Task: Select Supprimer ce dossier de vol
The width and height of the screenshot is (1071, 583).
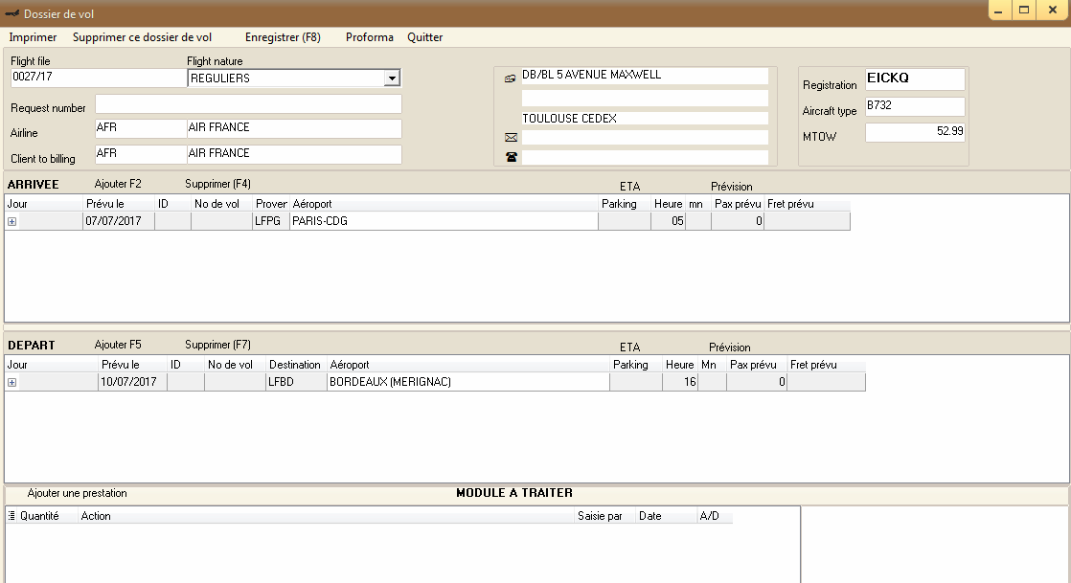Action: coord(142,37)
